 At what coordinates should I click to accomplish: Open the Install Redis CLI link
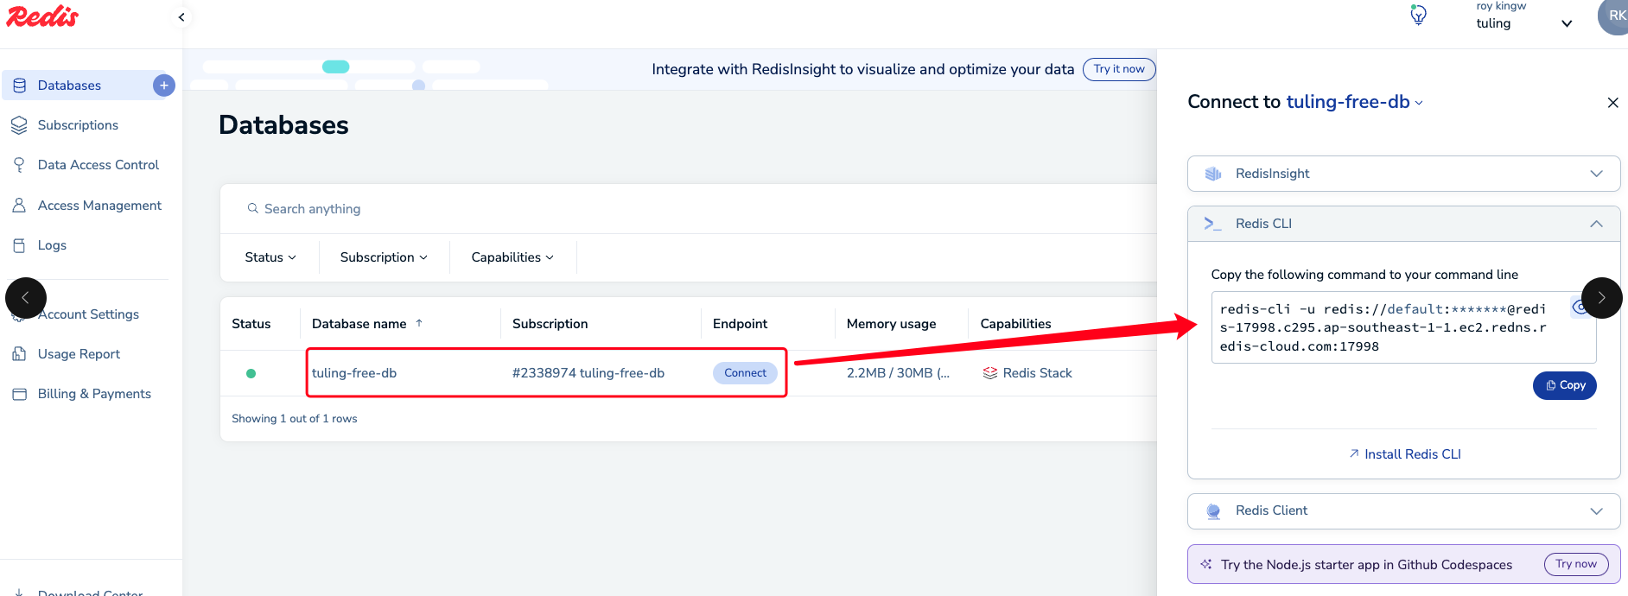click(1404, 454)
